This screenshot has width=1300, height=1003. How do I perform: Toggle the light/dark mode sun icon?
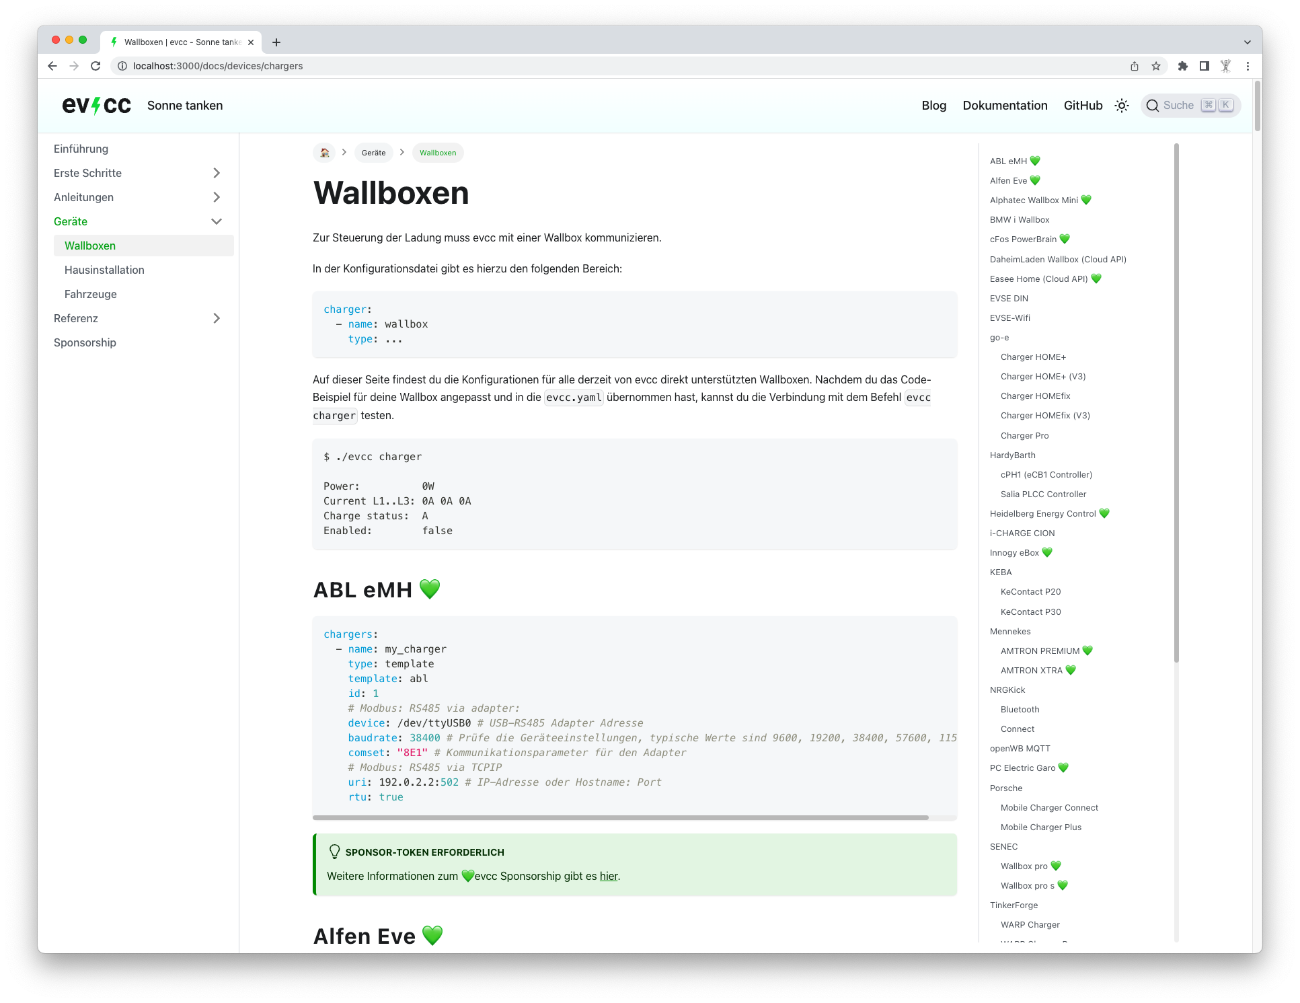(1121, 106)
